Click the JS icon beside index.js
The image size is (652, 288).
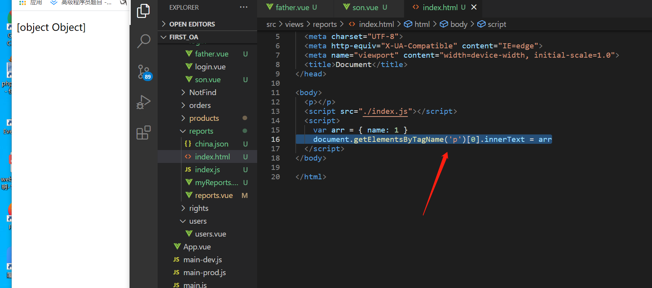pyautogui.click(x=188, y=170)
